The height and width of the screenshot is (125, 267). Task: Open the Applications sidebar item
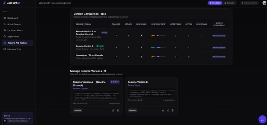coord(17,37)
